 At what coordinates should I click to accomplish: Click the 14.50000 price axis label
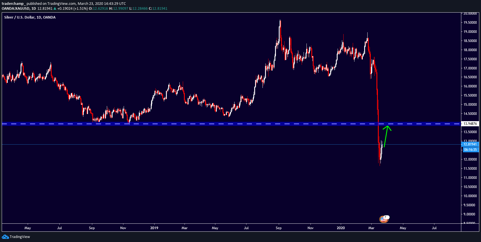(x=470, y=114)
